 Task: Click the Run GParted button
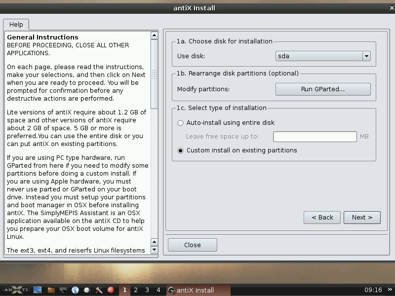coord(323,89)
